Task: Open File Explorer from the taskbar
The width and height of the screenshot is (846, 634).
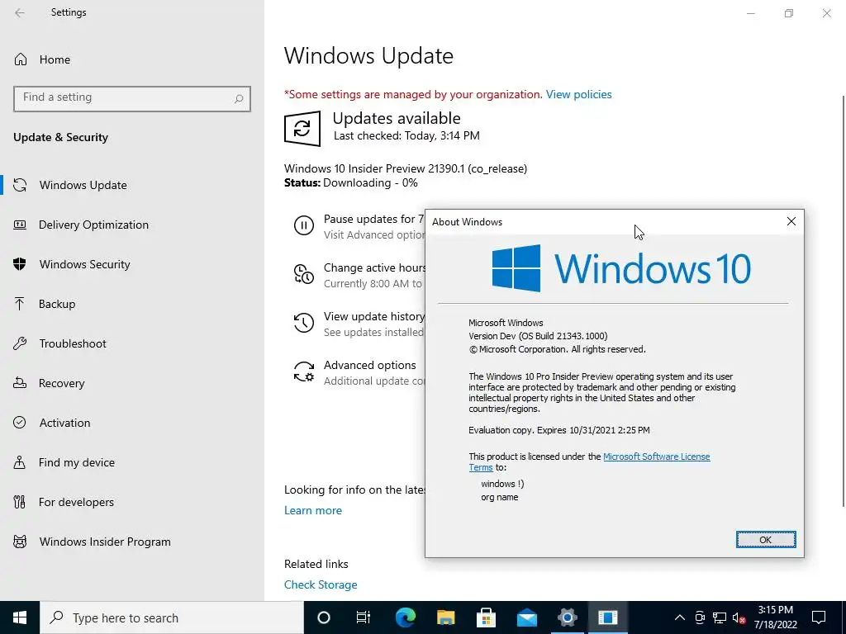Action: pos(445,617)
